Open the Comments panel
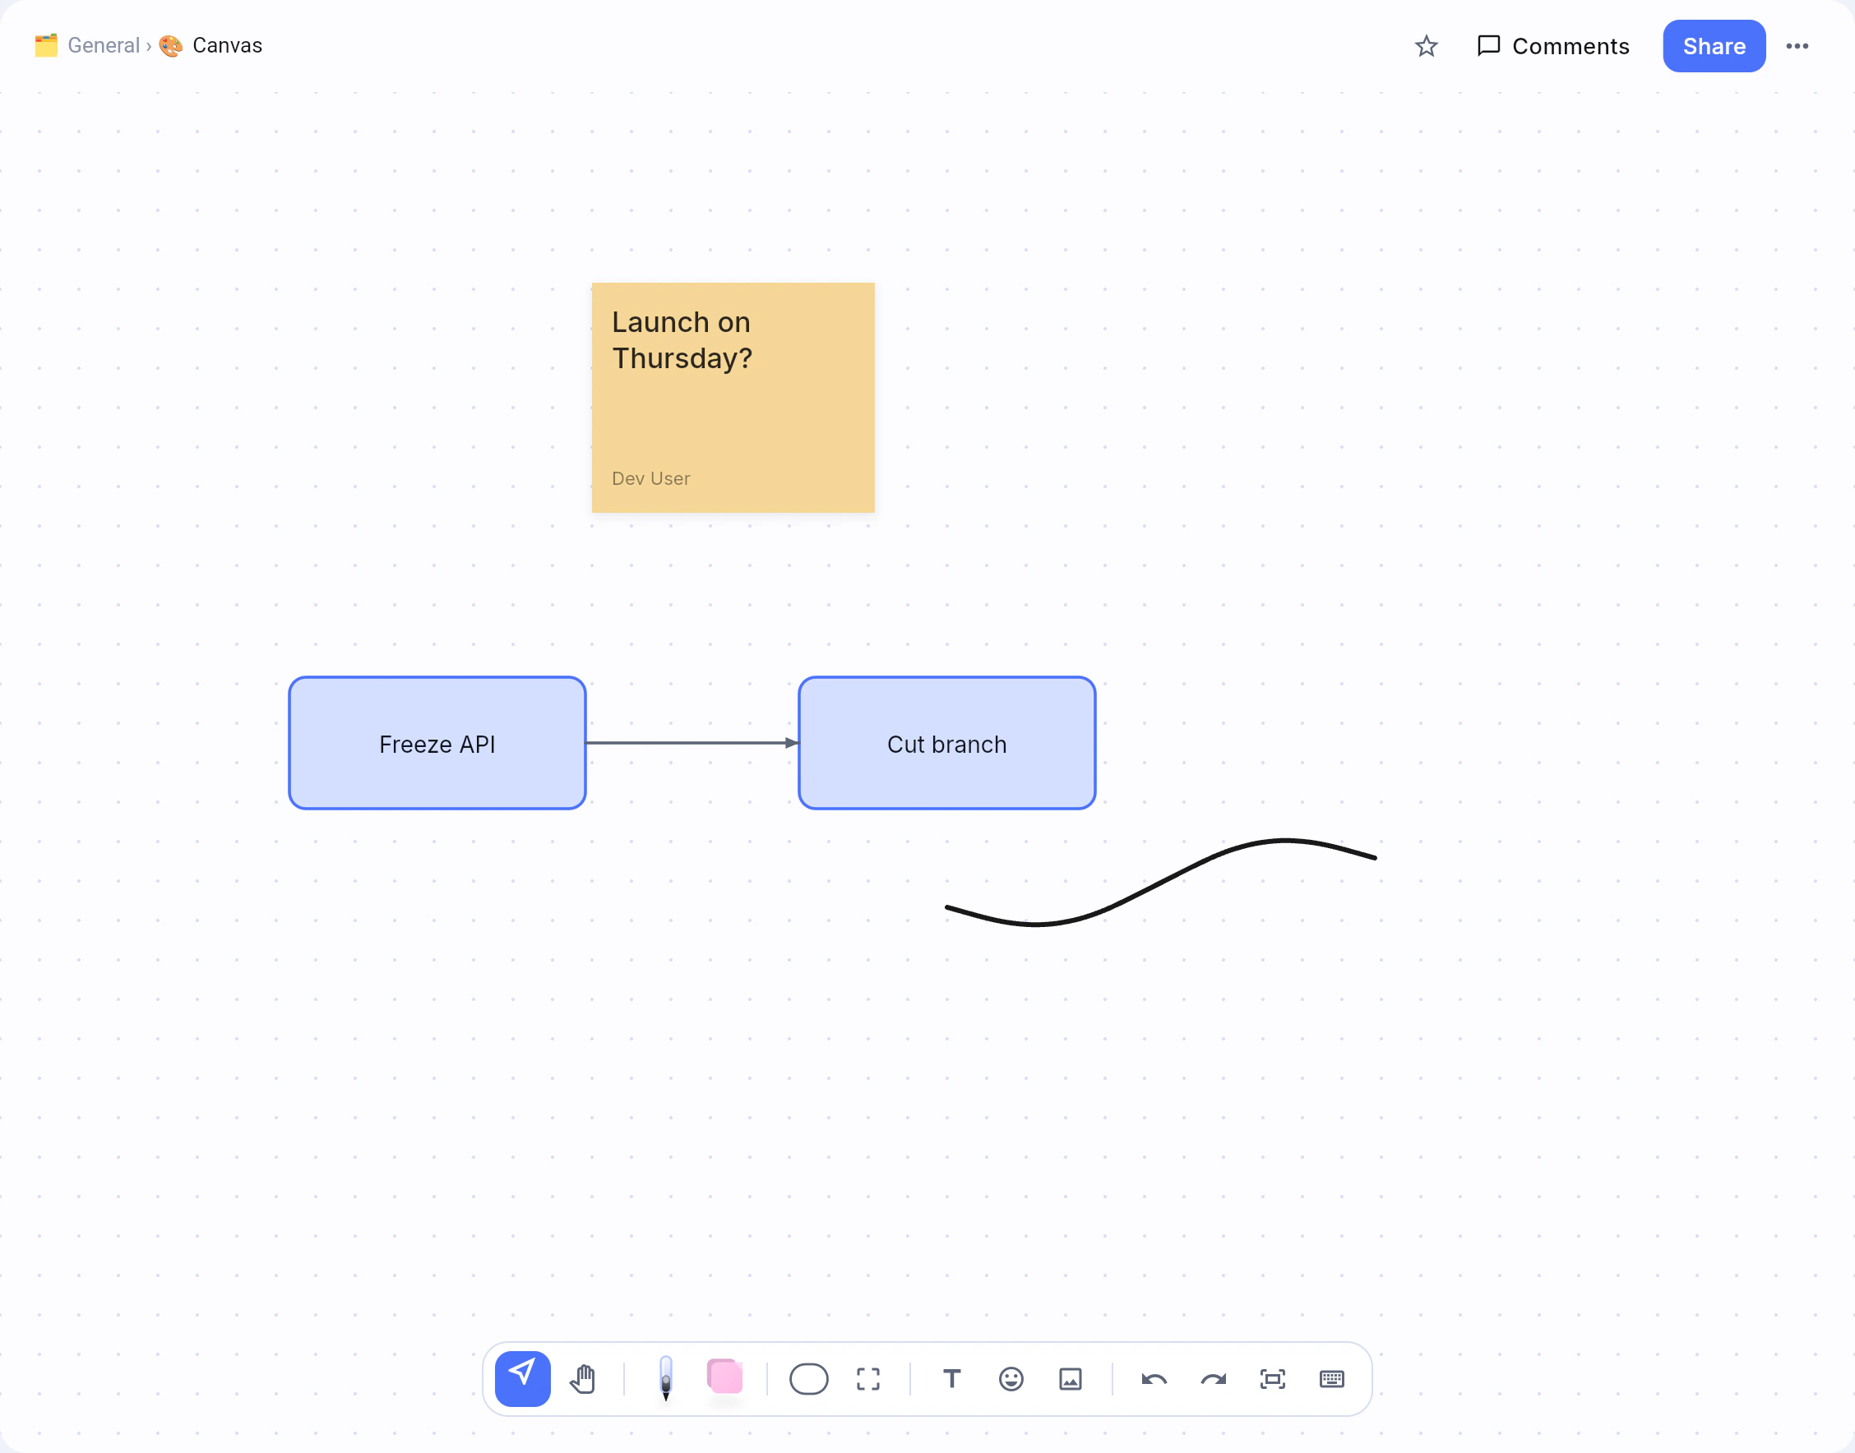1855x1453 pixels. (x=1553, y=46)
